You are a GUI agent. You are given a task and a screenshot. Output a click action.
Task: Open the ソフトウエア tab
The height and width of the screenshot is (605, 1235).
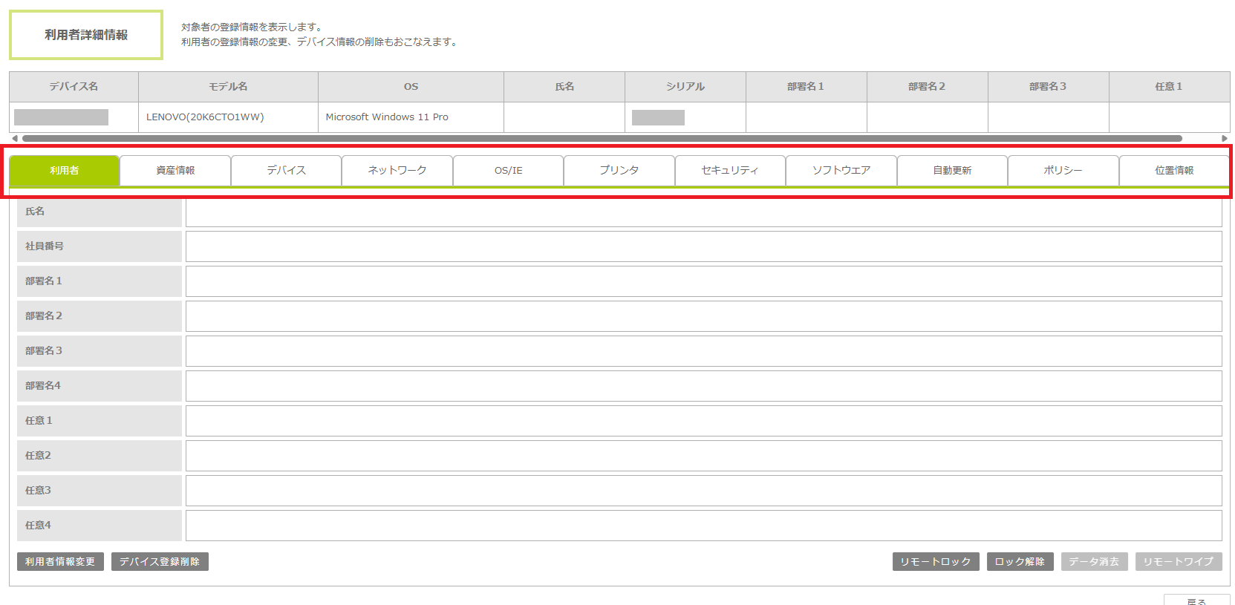[841, 171]
